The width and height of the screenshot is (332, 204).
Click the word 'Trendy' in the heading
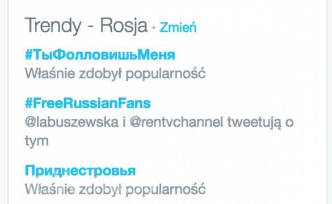pos(53,27)
